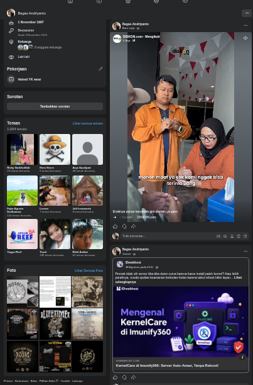
Task: Open the Privasi footer link
Action: point(8,381)
